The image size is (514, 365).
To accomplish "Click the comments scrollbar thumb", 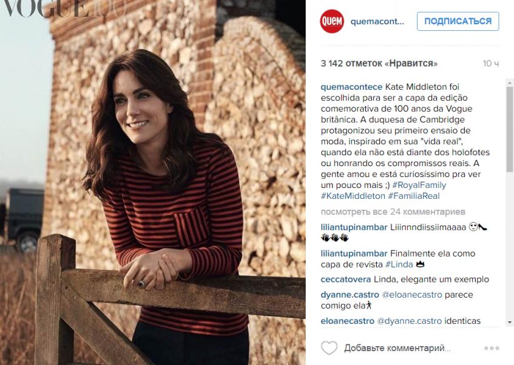I will click(510, 129).
